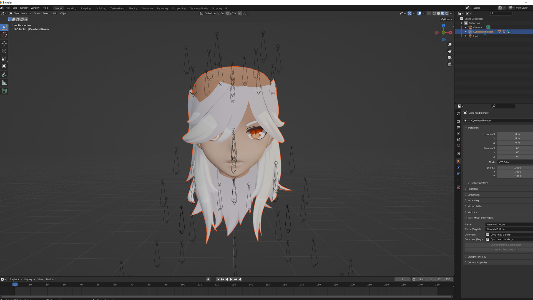Select the Annotate pencil tool
This screenshot has width=533, height=300.
(x=4, y=75)
